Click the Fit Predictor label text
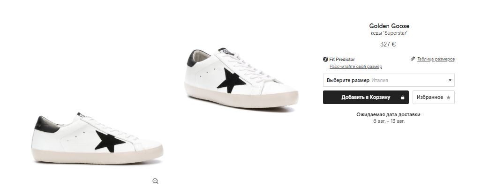 [342, 60]
